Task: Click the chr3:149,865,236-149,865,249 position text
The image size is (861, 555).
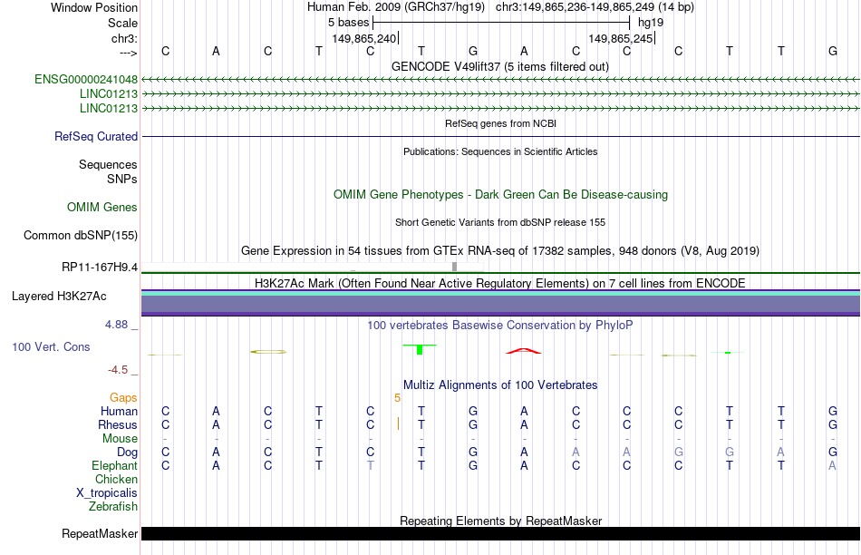Action: [595, 7]
